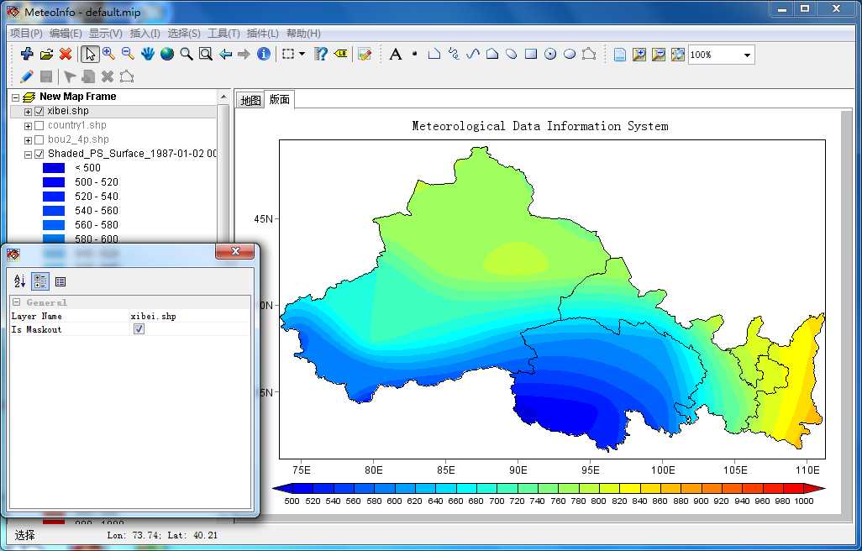
Task: Select the Zoom In magnifier tool
Action: [108, 54]
